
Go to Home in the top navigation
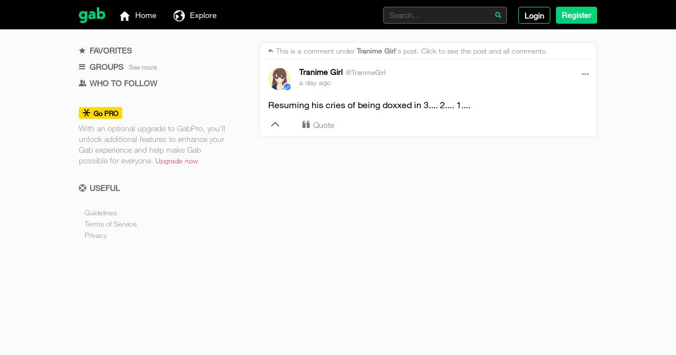point(146,15)
